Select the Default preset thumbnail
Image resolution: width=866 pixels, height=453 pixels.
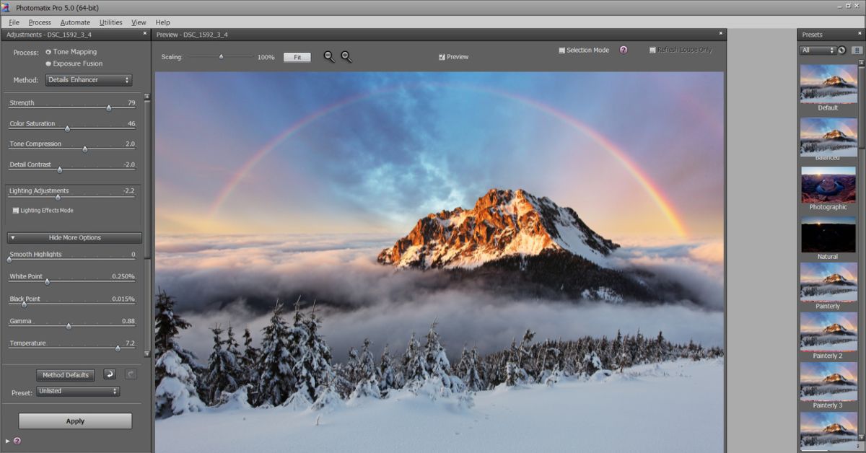(828, 84)
